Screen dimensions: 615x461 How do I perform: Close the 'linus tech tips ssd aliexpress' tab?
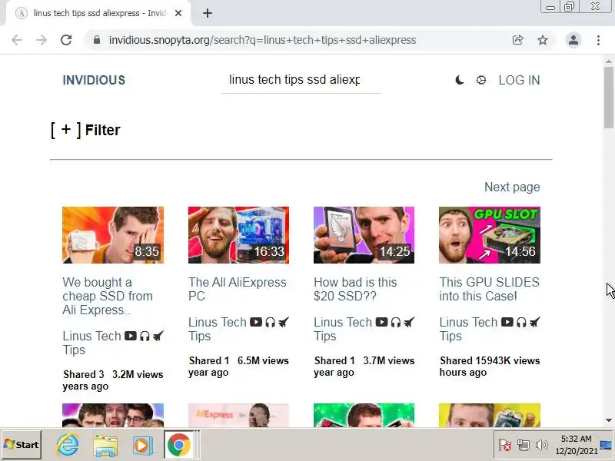pyautogui.click(x=178, y=13)
